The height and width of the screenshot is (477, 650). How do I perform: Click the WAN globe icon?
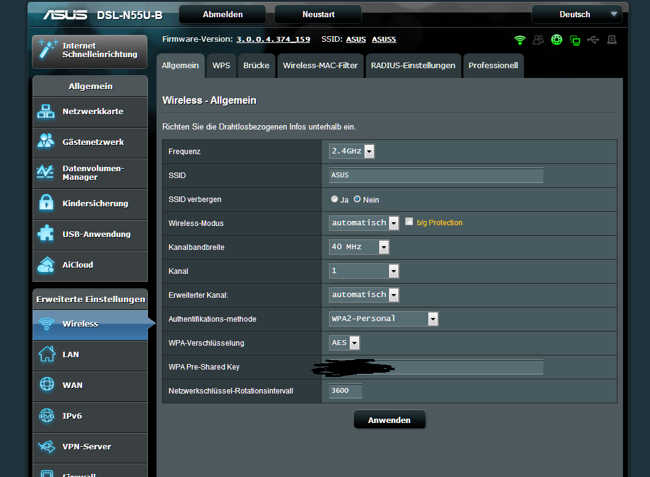tap(47, 384)
